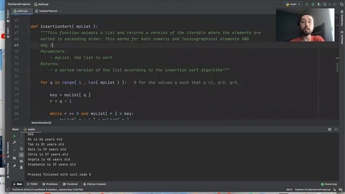Pin the Run tab with pin icon
This screenshot has height=194, width=345.
click(15, 166)
